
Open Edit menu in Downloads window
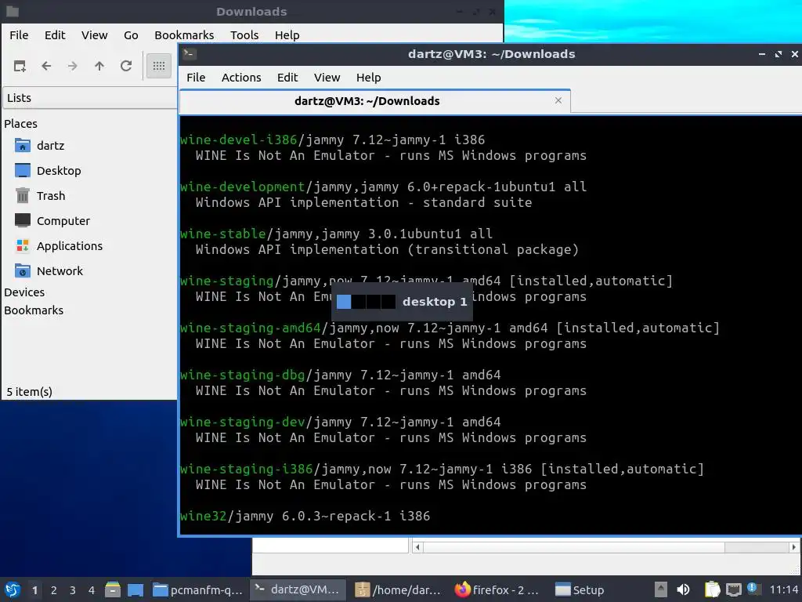coord(55,35)
